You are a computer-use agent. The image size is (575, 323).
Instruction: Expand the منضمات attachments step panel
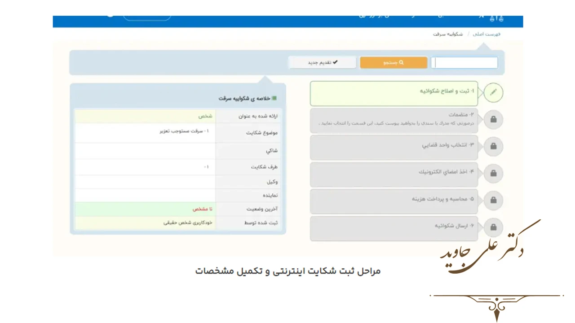pyautogui.click(x=394, y=119)
